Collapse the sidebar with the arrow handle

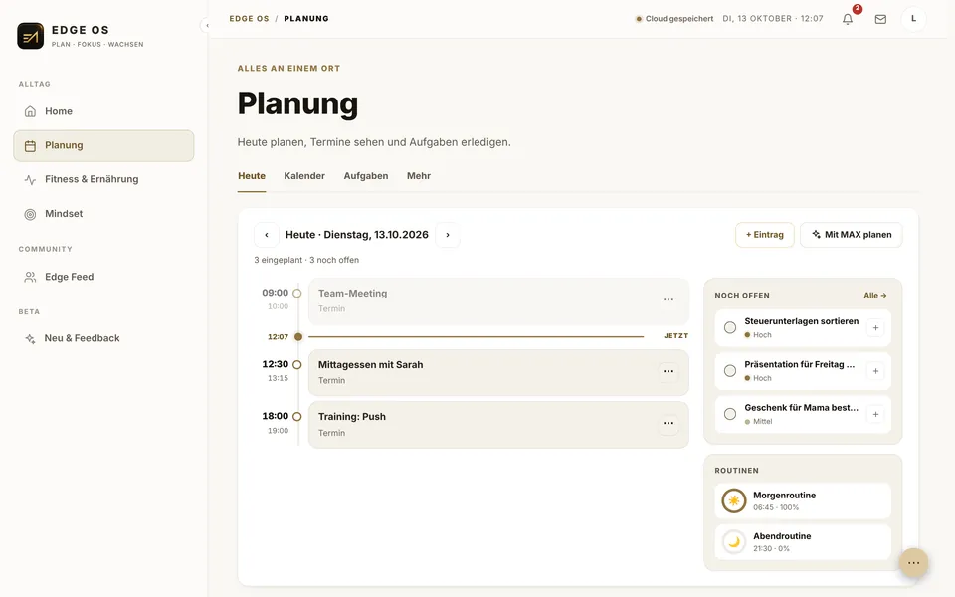206,25
